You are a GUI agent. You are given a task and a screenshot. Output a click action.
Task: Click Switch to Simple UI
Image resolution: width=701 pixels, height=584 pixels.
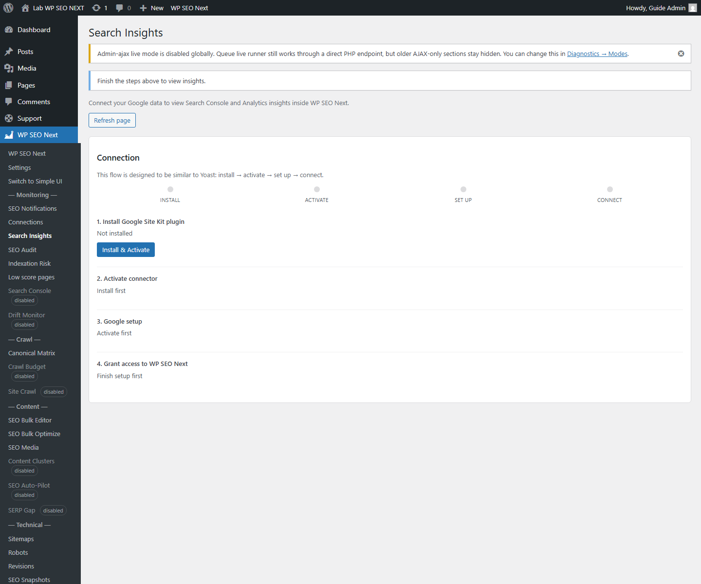(35, 181)
